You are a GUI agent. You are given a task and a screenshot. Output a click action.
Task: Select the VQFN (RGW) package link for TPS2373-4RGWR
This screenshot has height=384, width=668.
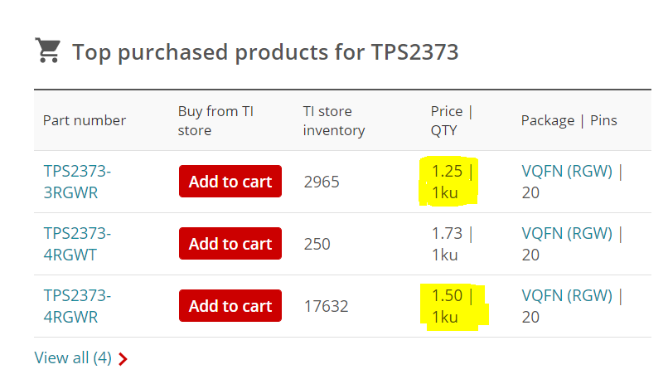pyautogui.click(x=567, y=296)
